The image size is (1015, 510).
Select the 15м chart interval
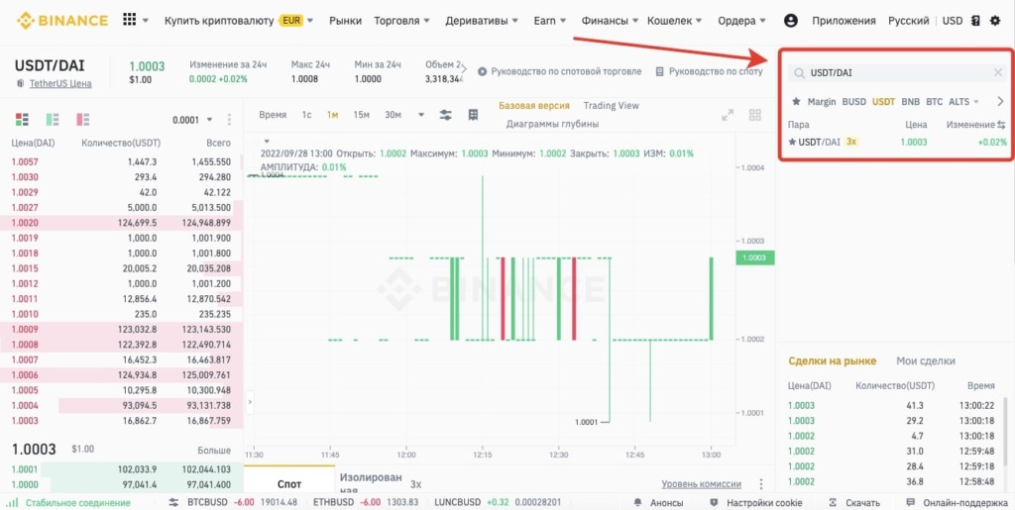[x=361, y=115]
